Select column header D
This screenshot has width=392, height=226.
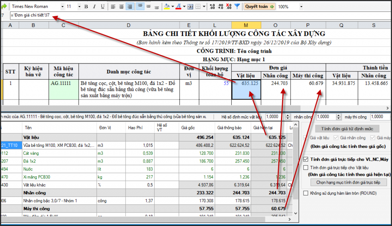click(129, 25)
